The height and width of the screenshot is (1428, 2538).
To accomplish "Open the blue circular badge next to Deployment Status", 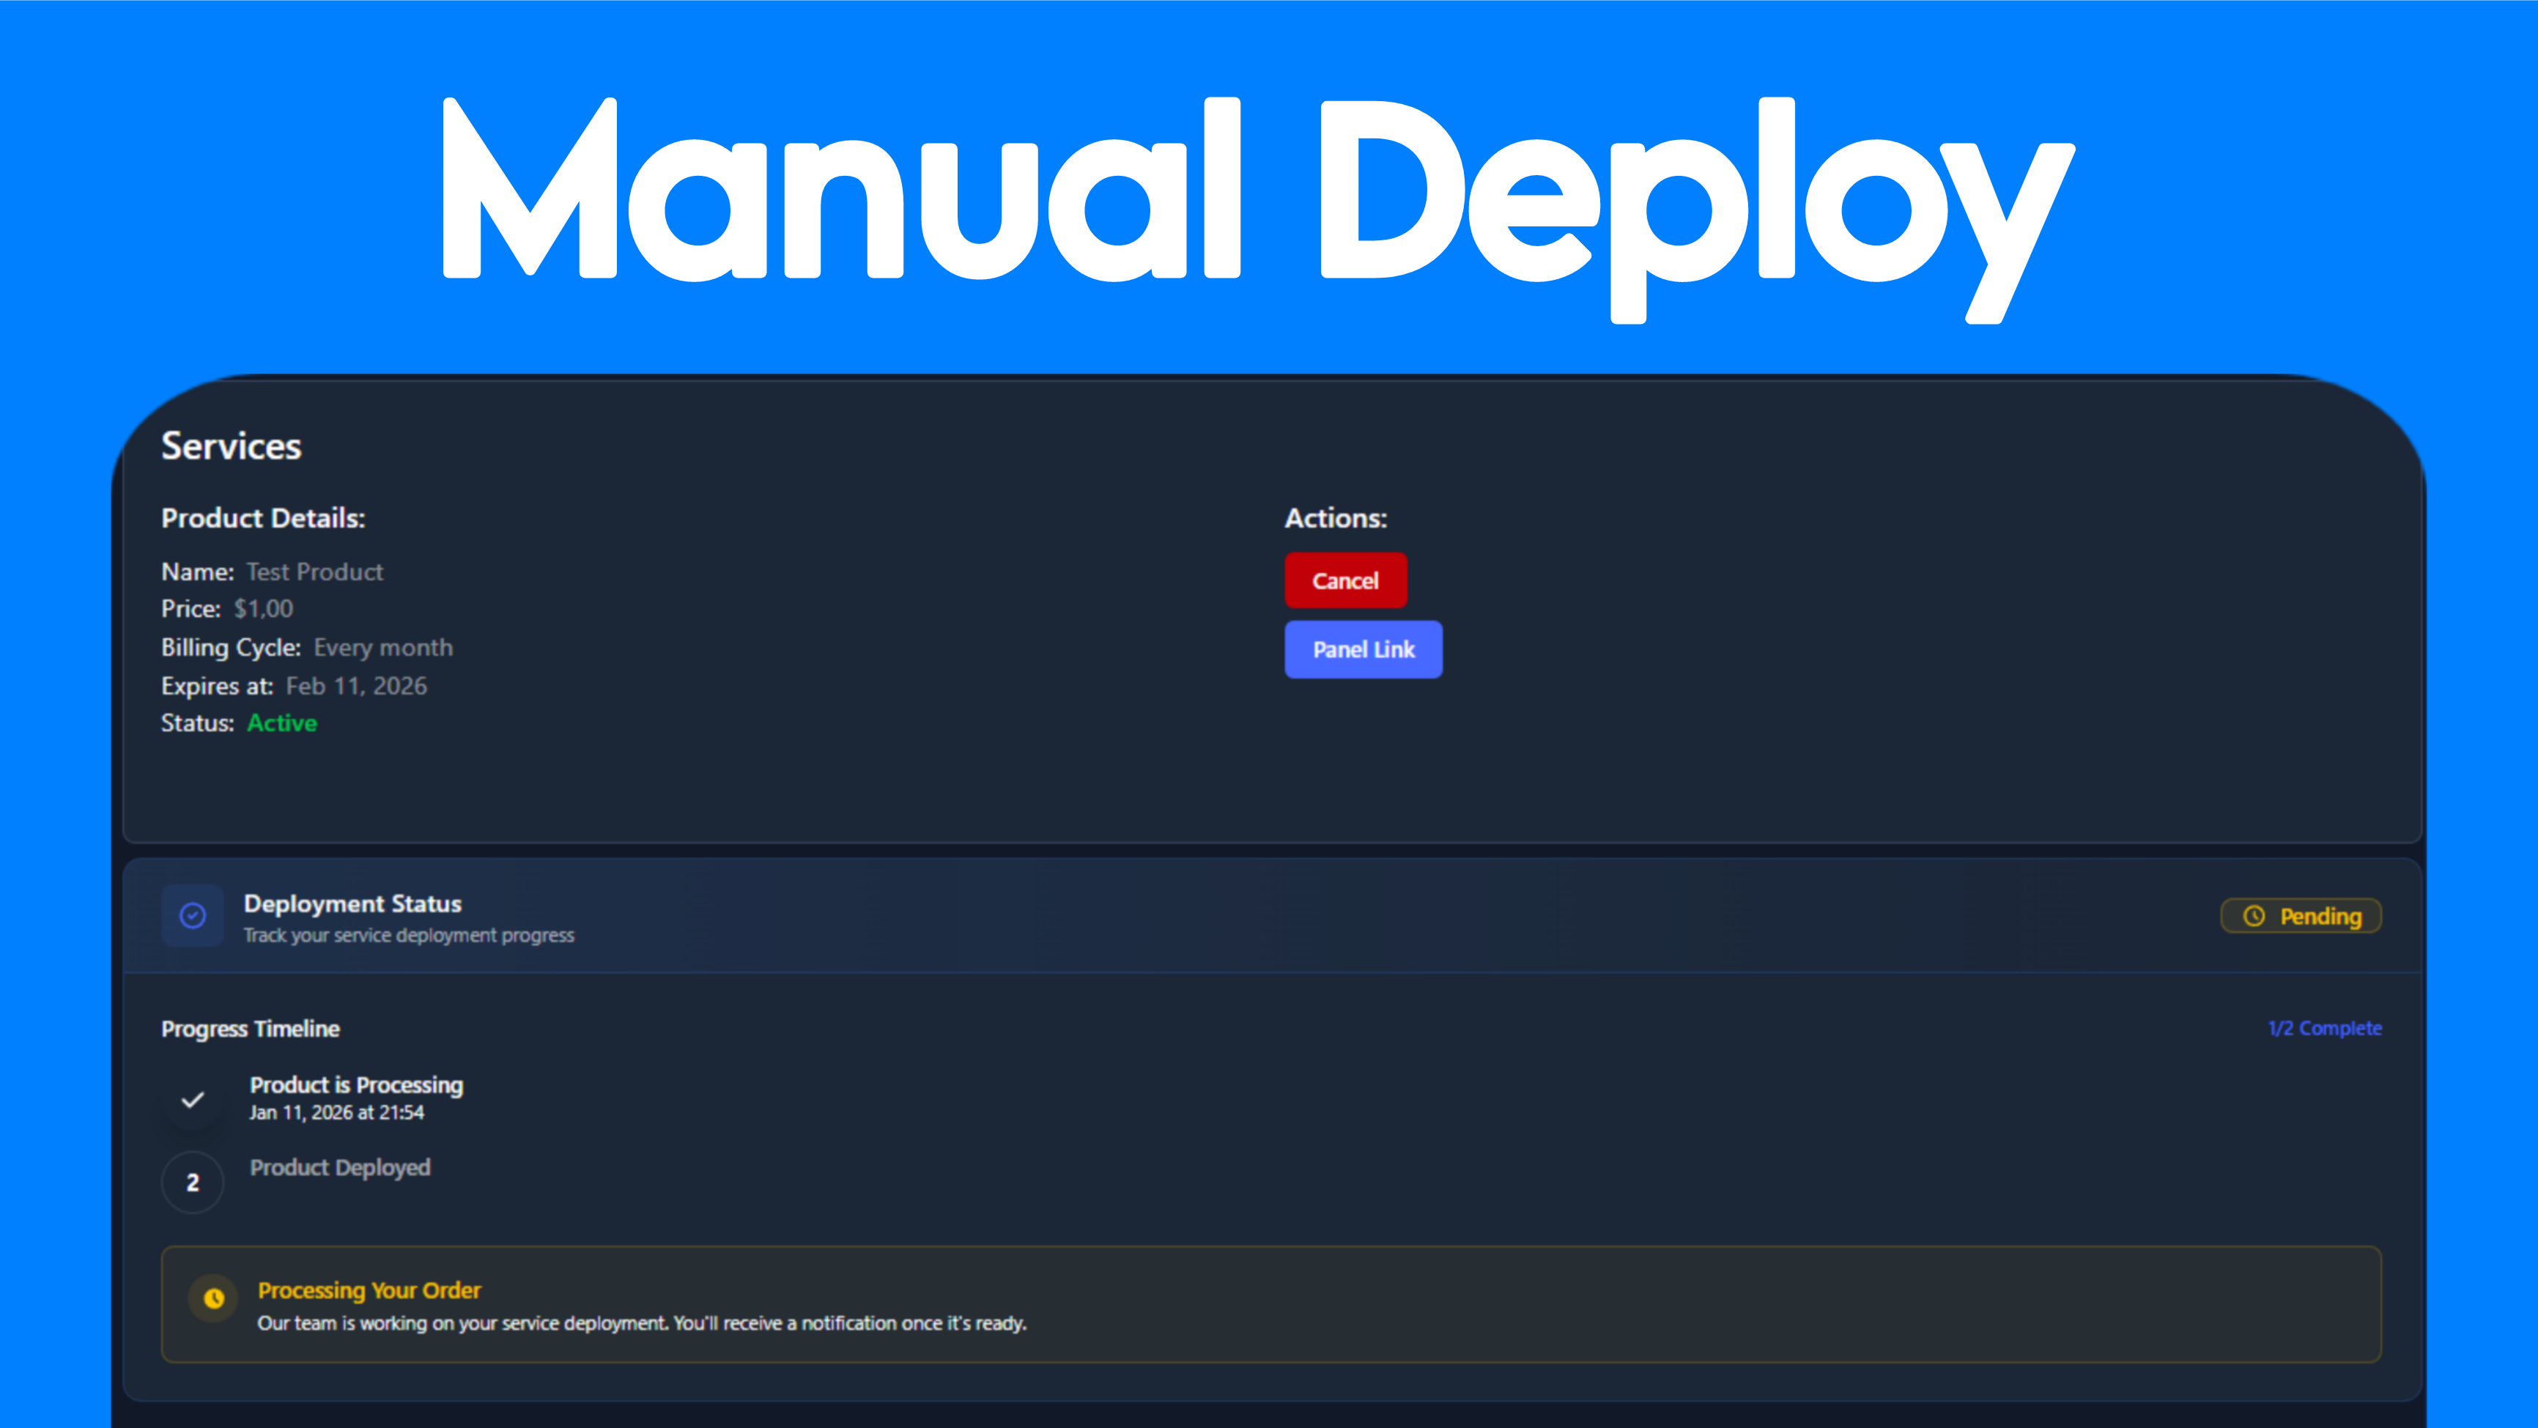I will (x=192, y=916).
